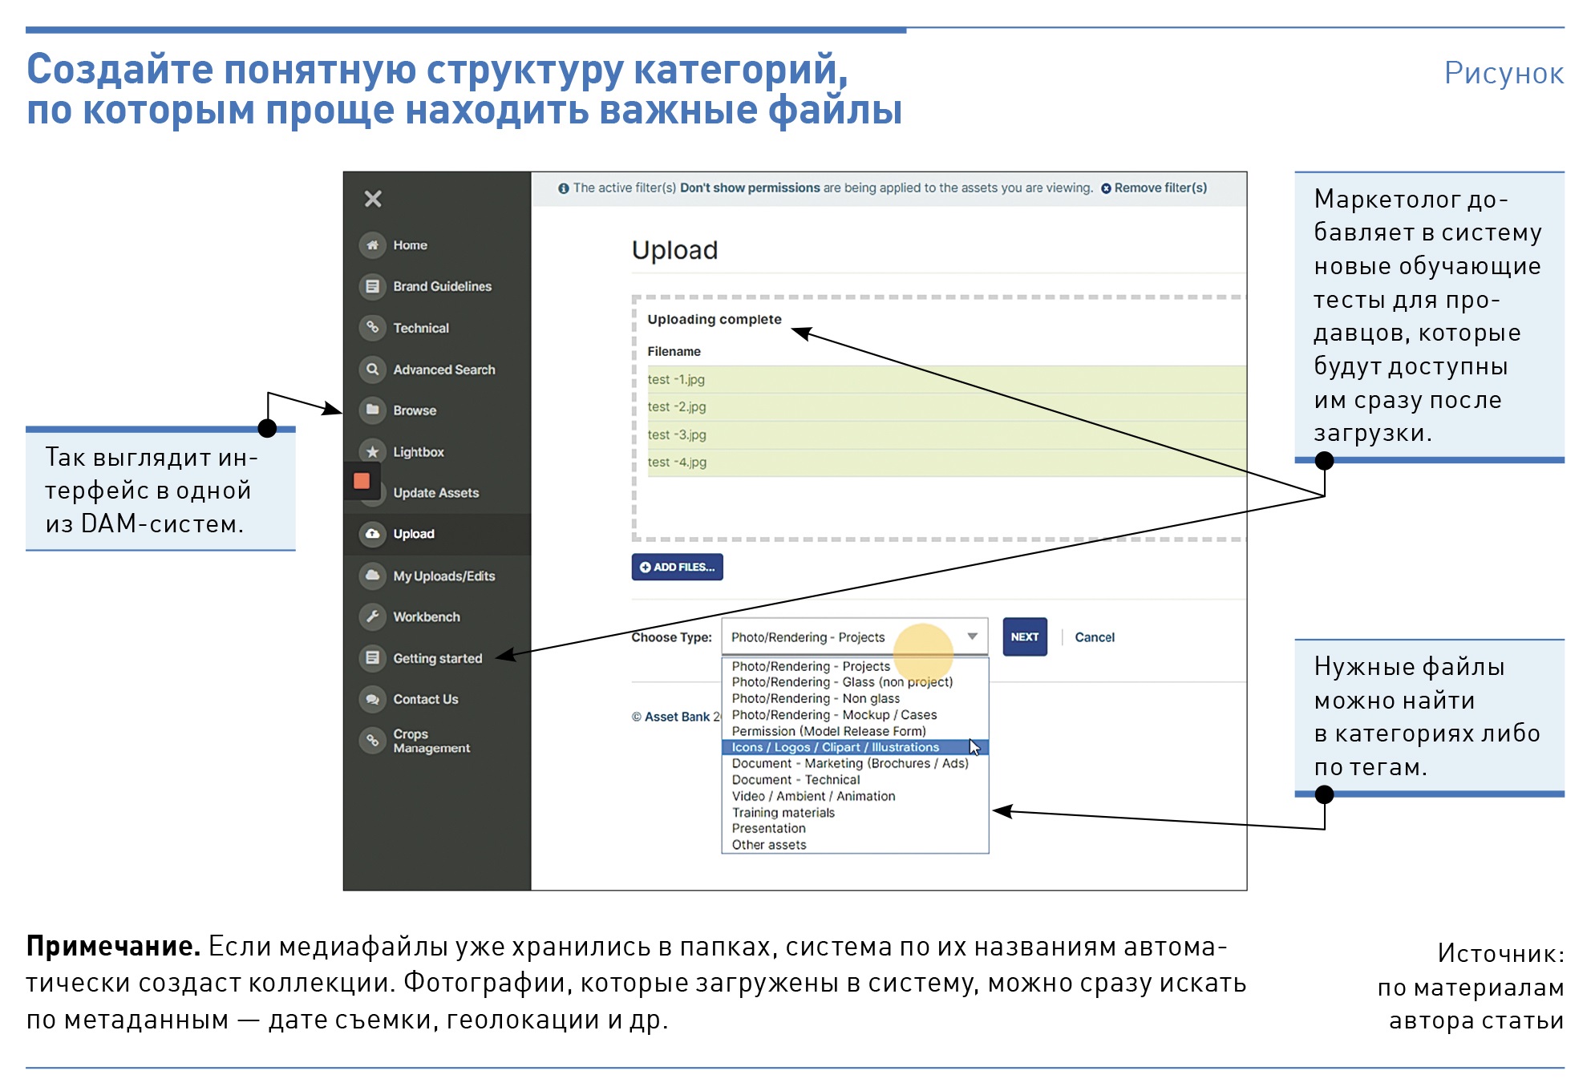Click the test -1.jpg file row
Viewport: 1591px width, 1091px height.
[x=947, y=379]
